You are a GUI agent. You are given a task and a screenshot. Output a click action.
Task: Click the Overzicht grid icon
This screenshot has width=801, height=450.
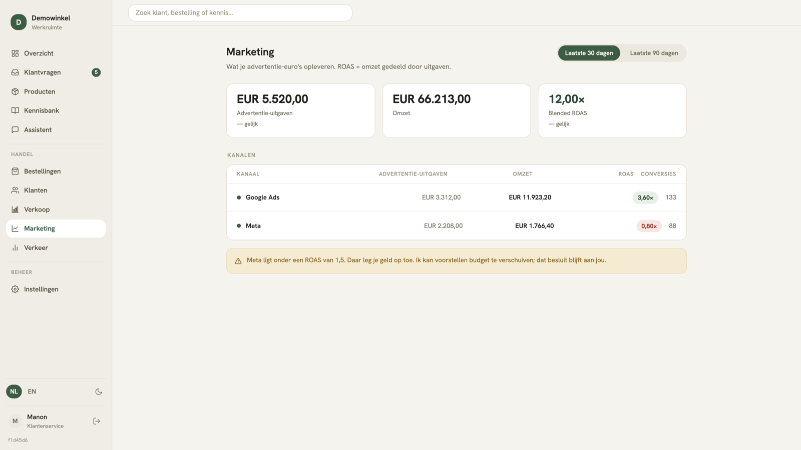tap(15, 53)
